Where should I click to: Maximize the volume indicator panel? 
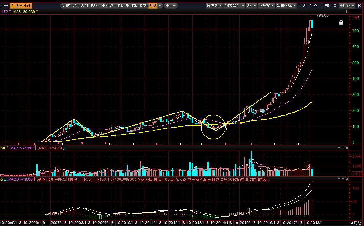pos(343,148)
